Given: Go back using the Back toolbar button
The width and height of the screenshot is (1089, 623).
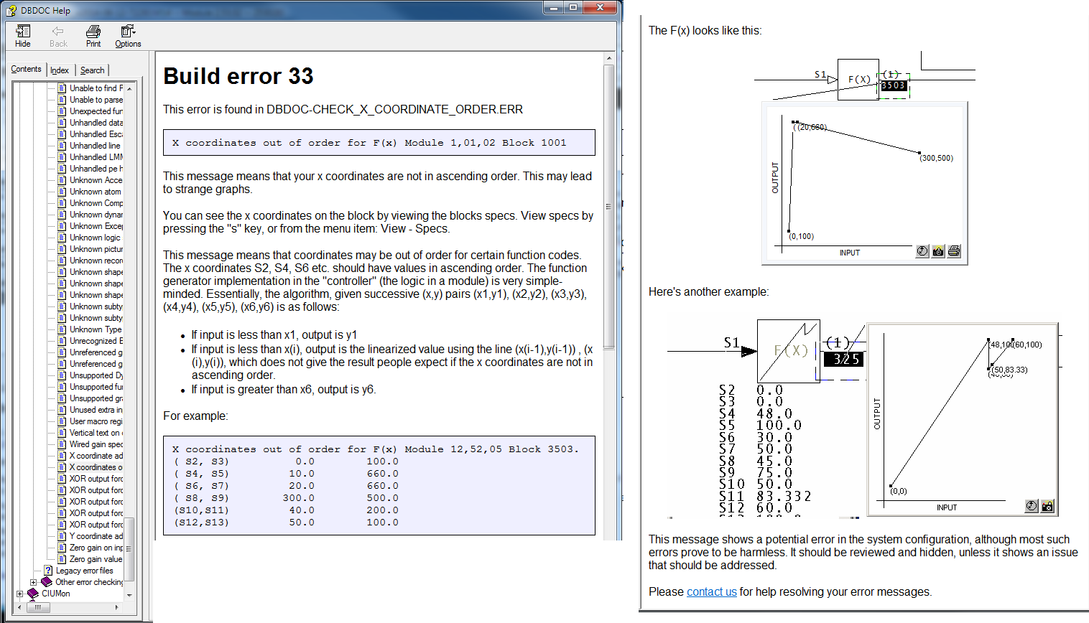Looking at the screenshot, I should point(58,36).
